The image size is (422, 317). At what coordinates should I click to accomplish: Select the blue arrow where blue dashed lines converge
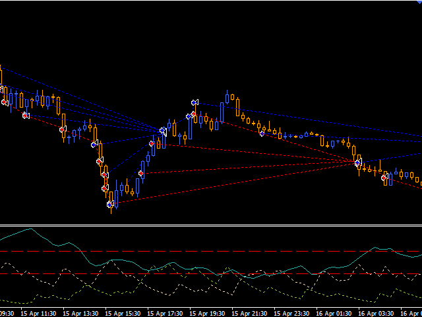163,131
